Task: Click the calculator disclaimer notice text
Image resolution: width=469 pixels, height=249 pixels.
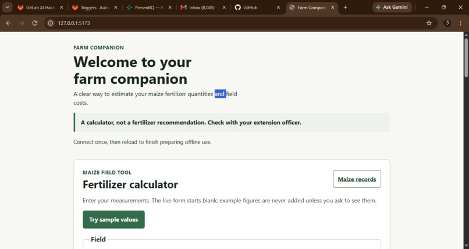Action: pos(191,123)
